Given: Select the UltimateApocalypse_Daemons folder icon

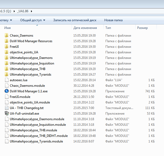Looking at the screenshot, I should click(x=6, y=58).
